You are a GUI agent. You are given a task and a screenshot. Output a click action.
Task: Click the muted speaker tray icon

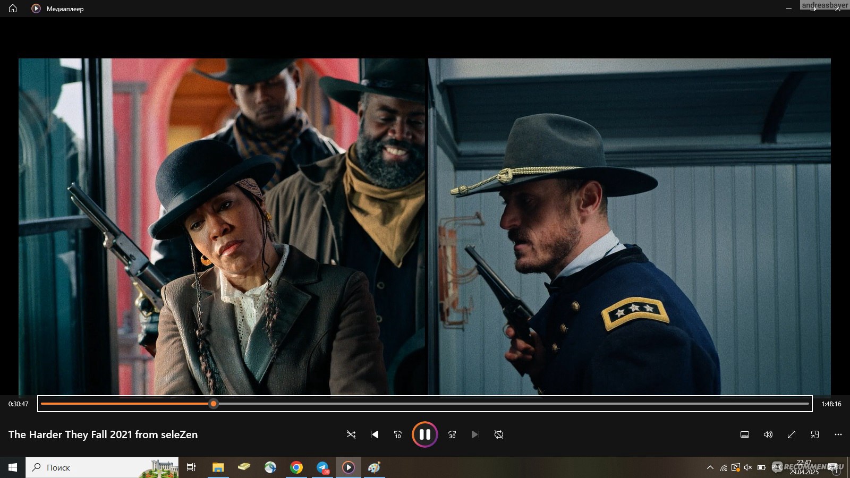pos(748,467)
